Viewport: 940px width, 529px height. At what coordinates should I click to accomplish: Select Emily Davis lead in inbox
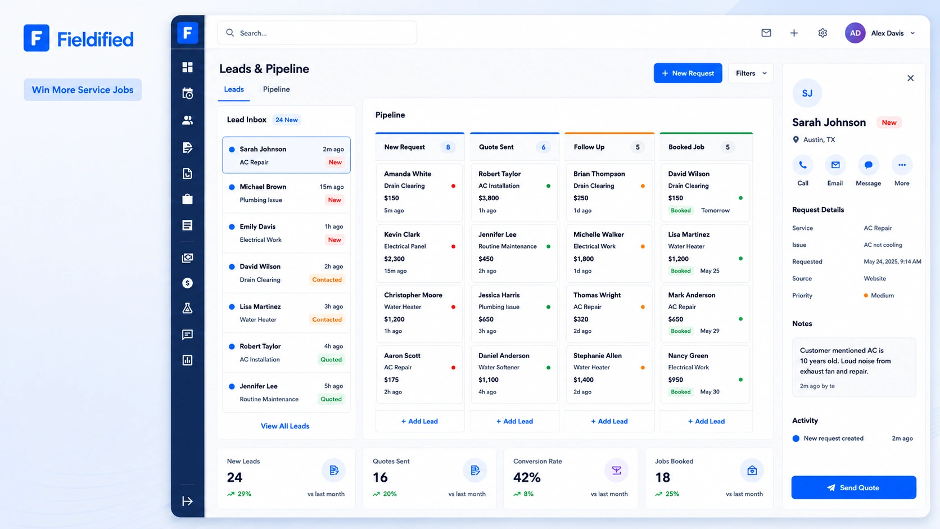tap(286, 233)
